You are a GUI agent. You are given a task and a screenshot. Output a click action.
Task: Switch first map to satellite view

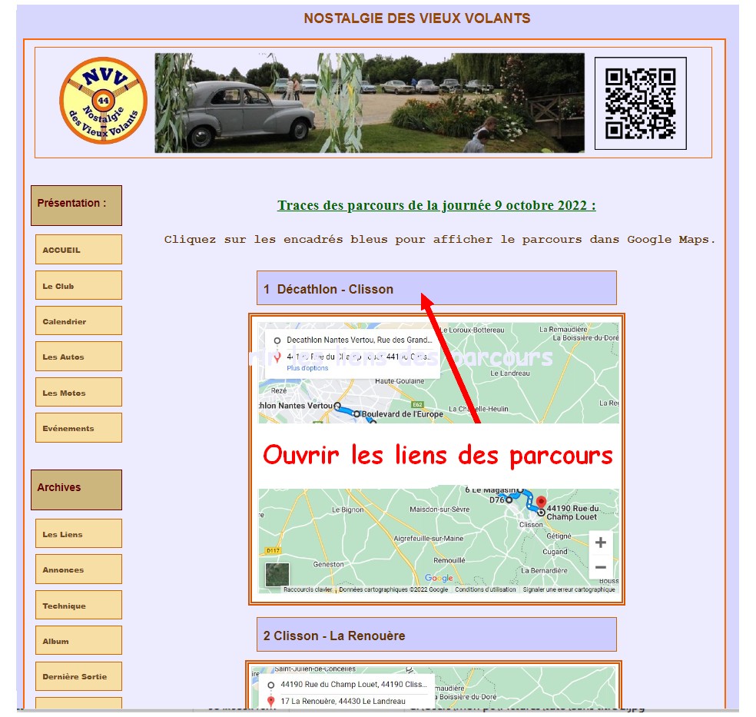(277, 574)
